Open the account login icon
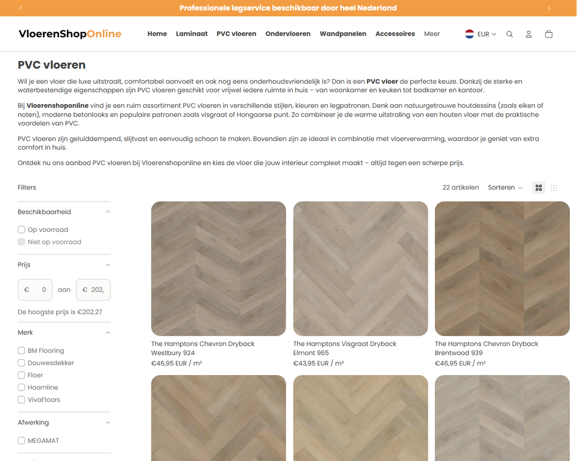Image resolution: width=577 pixels, height=461 pixels. [528, 34]
